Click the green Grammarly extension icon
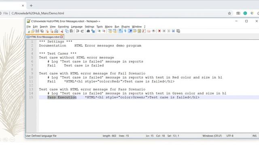259x145 pixels. (245, 13)
